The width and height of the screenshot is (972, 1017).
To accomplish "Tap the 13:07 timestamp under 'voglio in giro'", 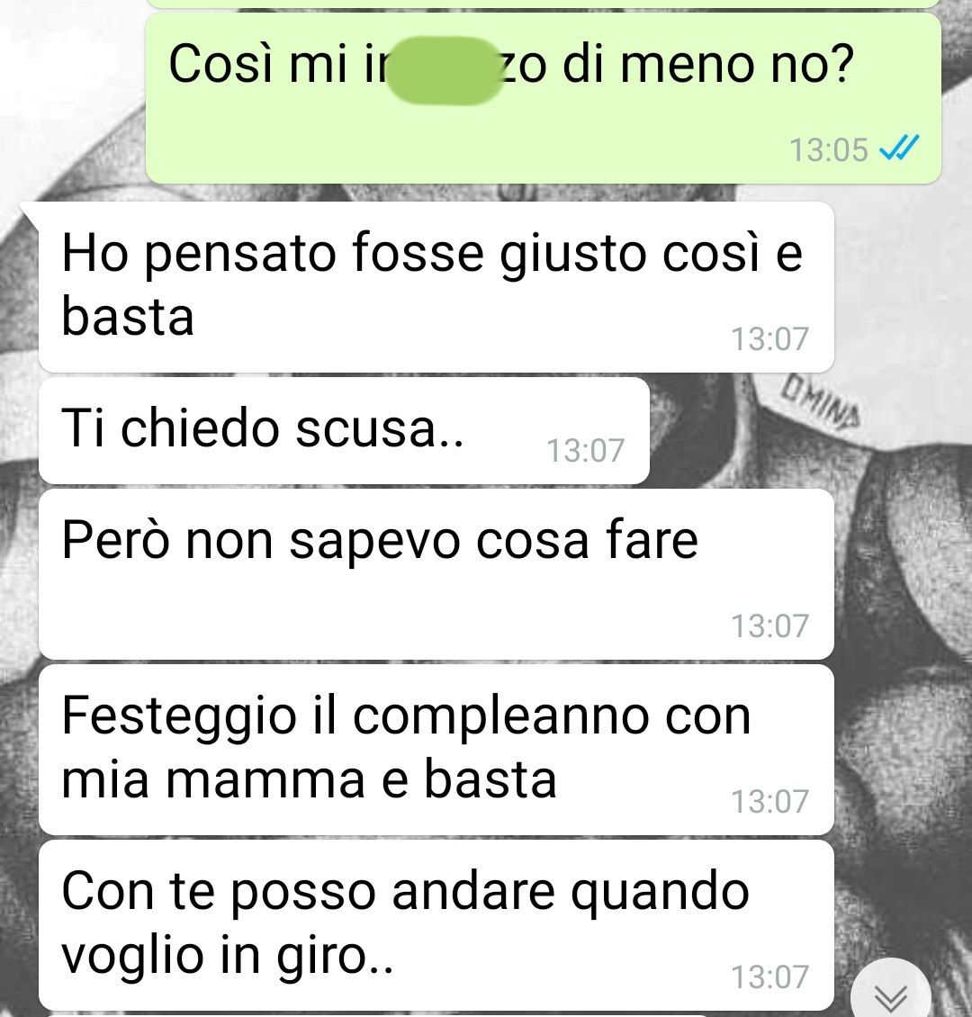I will 769,976.
